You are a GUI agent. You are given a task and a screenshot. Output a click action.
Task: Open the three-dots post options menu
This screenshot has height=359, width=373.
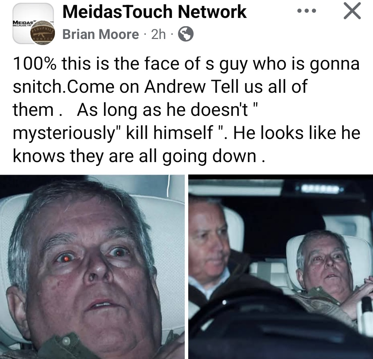(x=307, y=11)
